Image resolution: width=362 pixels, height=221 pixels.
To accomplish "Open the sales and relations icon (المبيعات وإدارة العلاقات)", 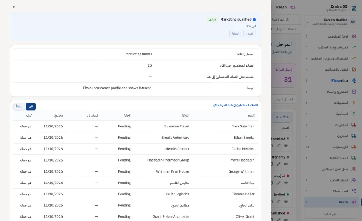I will click(354, 47).
